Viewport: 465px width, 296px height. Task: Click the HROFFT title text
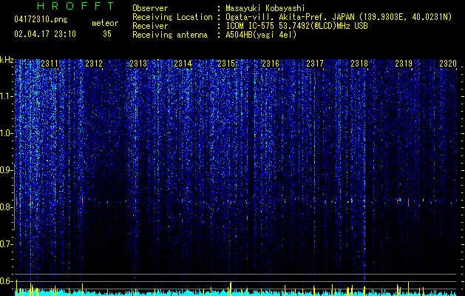[x=75, y=6]
